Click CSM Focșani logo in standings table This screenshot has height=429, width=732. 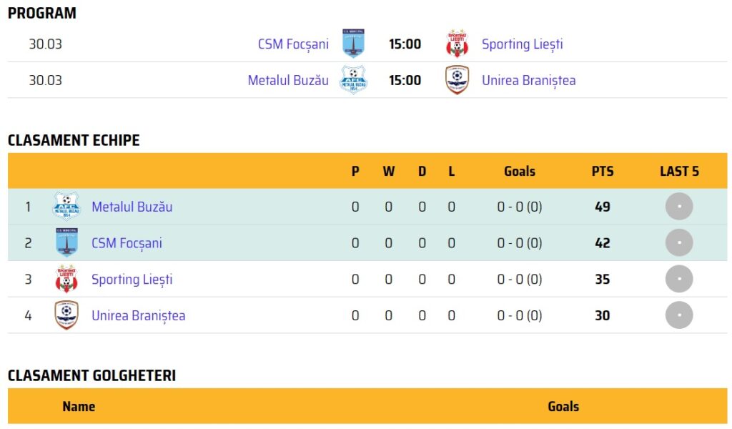(x=66, y=243)
